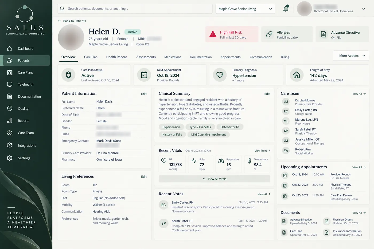Click the High Fall Risk warning icon
The height and width of the screenshot is (249, 374).
(x=213, y=34)
